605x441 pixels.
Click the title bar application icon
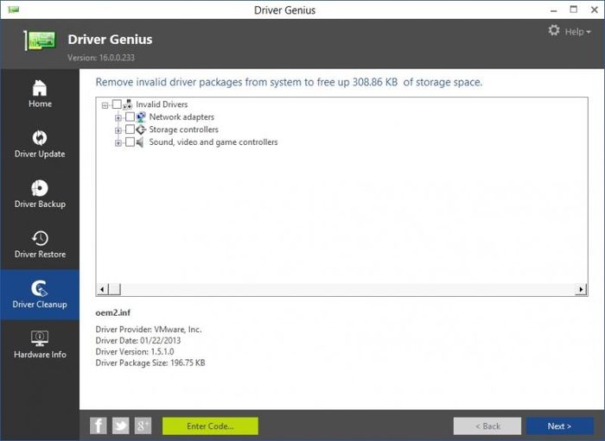(x=14, y=9)
